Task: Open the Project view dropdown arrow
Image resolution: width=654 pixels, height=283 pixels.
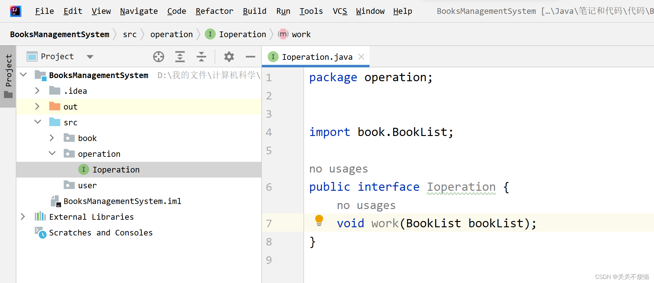Action: pos(90,57)
